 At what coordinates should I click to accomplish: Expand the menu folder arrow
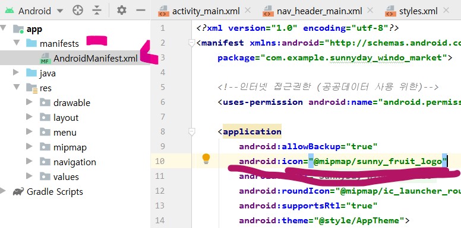[29, 131]
